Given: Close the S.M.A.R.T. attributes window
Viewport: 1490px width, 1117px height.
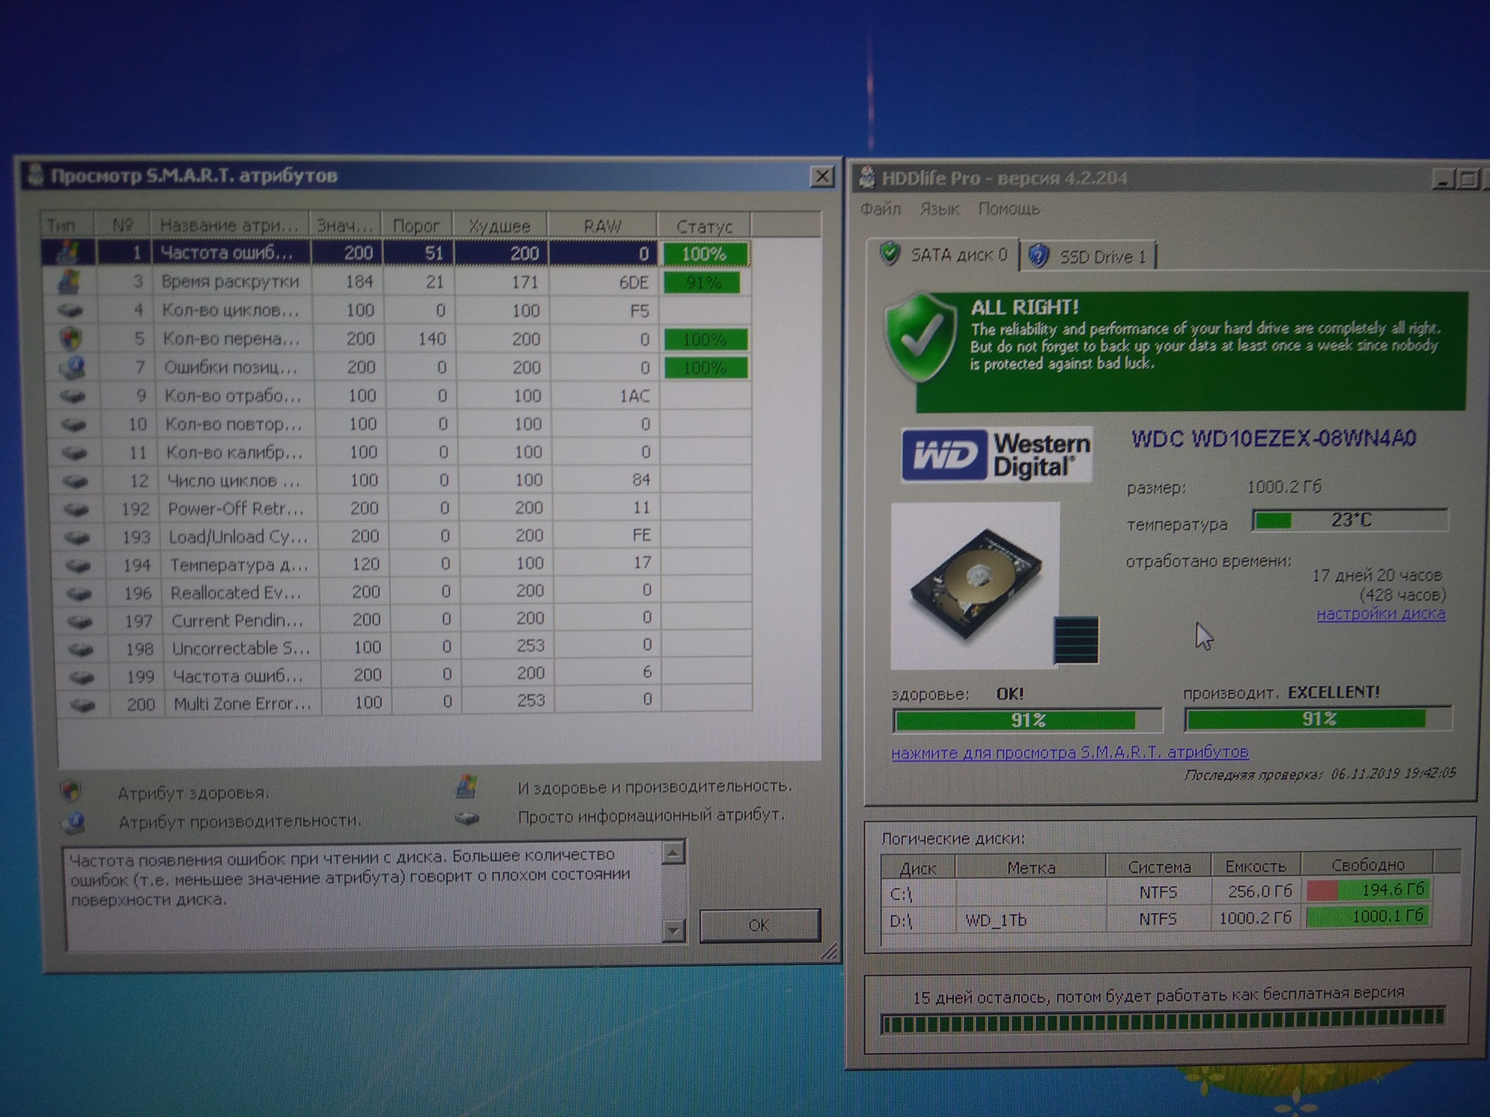Looking at the screenshot, I should [x=822, y=177].
